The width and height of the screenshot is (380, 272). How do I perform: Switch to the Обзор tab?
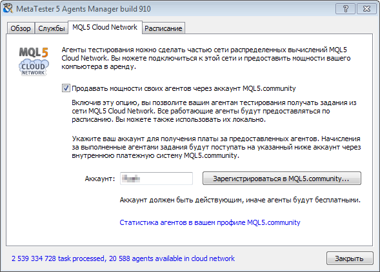[21, 28]
